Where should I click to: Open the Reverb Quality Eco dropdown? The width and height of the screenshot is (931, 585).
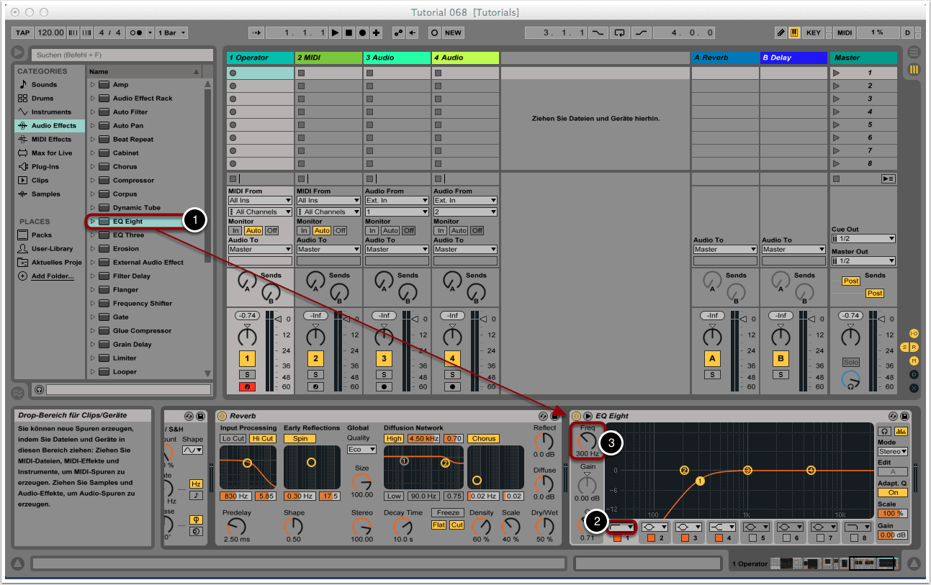361,449
